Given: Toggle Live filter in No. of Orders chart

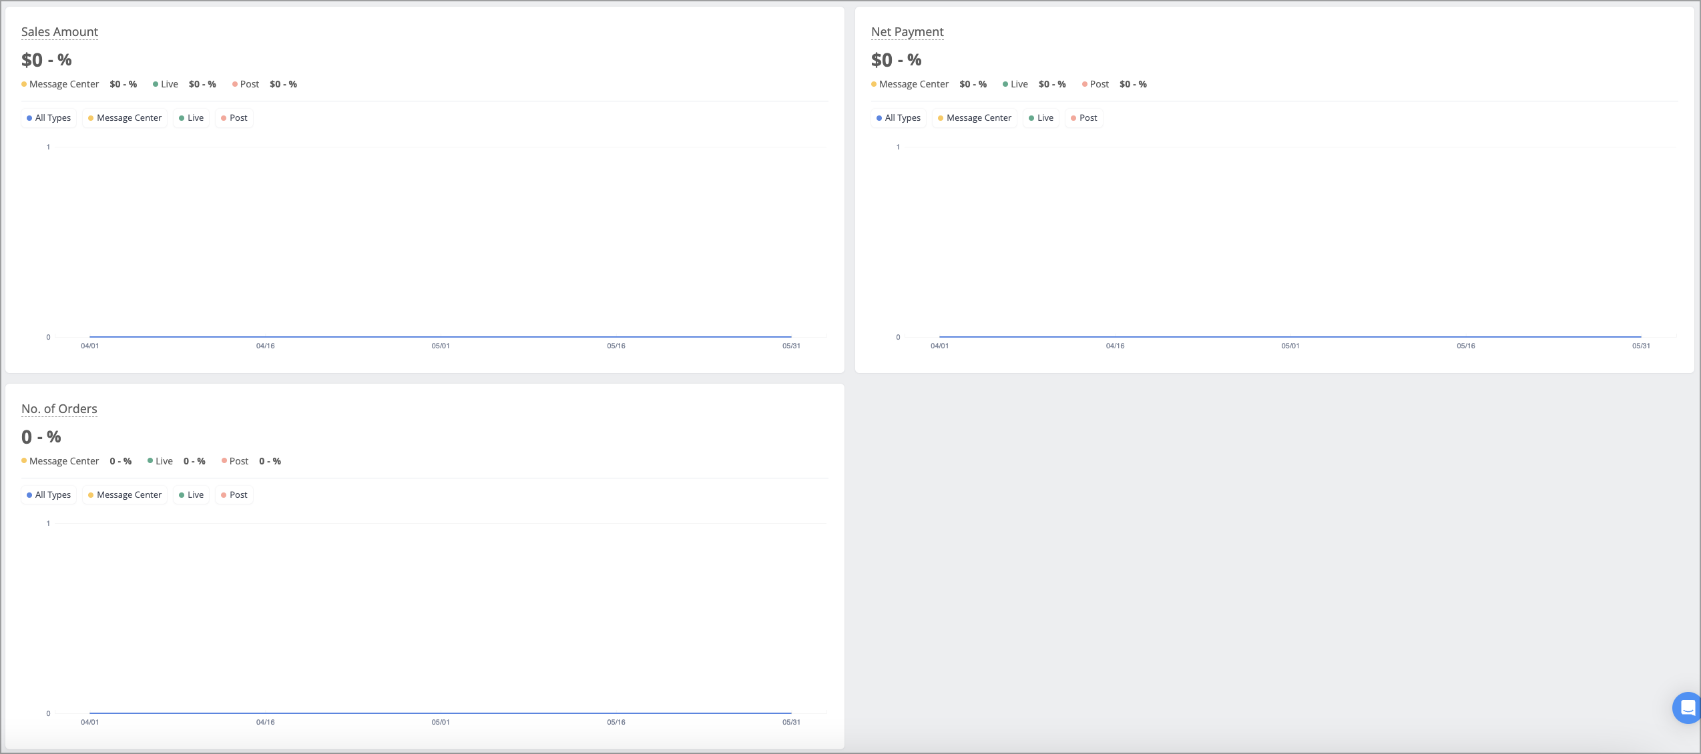Looking at the screenshot, I should [192, 495].
